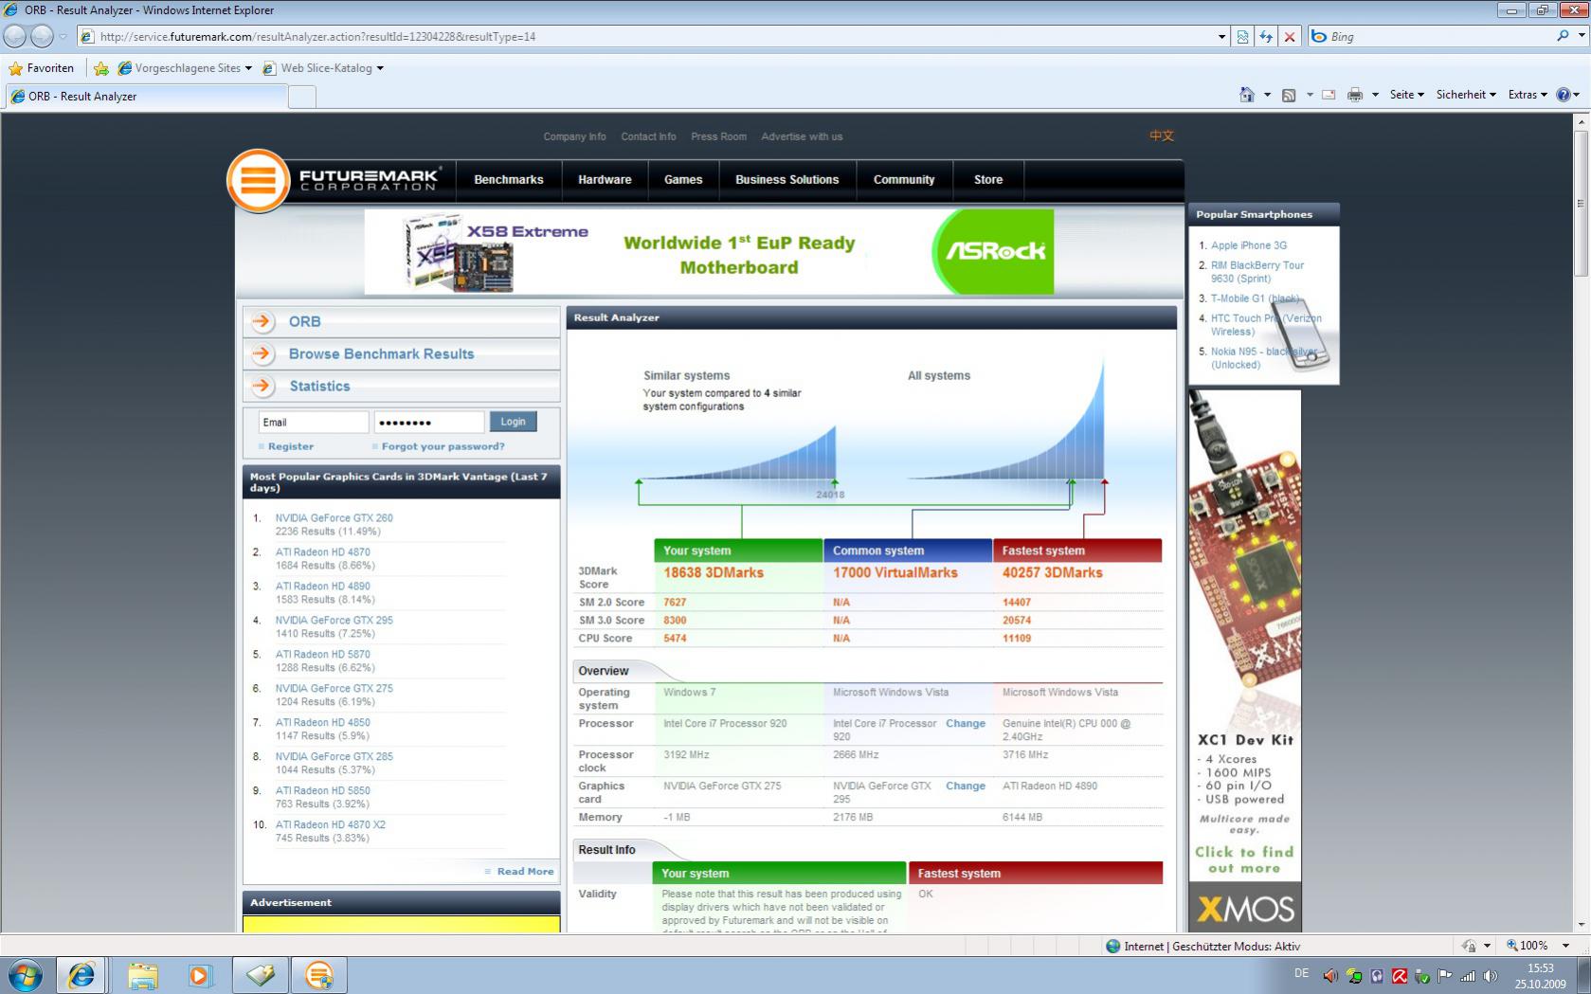Expand Web Slice-Katalog dropdown
Screen dimensions: 1591x994
click(380, 68)
